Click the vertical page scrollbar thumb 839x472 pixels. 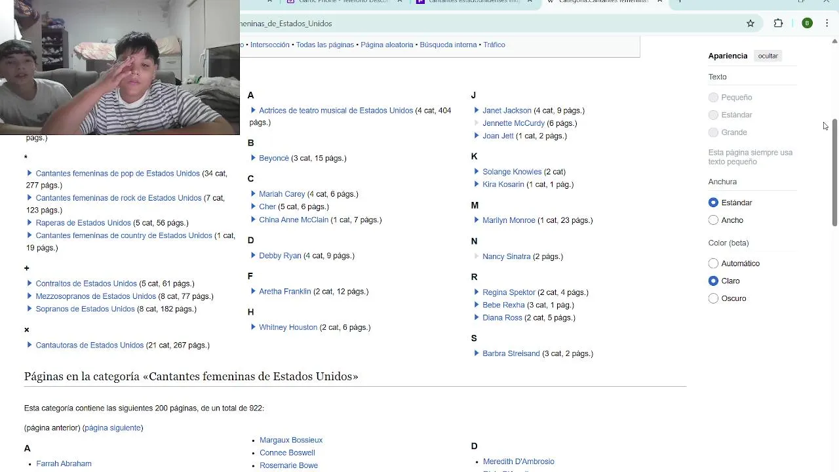tap(834, 173)
